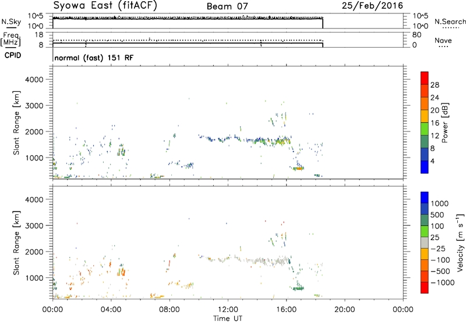Click the 'Power [dB]' colorbar label
466x322 pixels.
tap(444, 123)
